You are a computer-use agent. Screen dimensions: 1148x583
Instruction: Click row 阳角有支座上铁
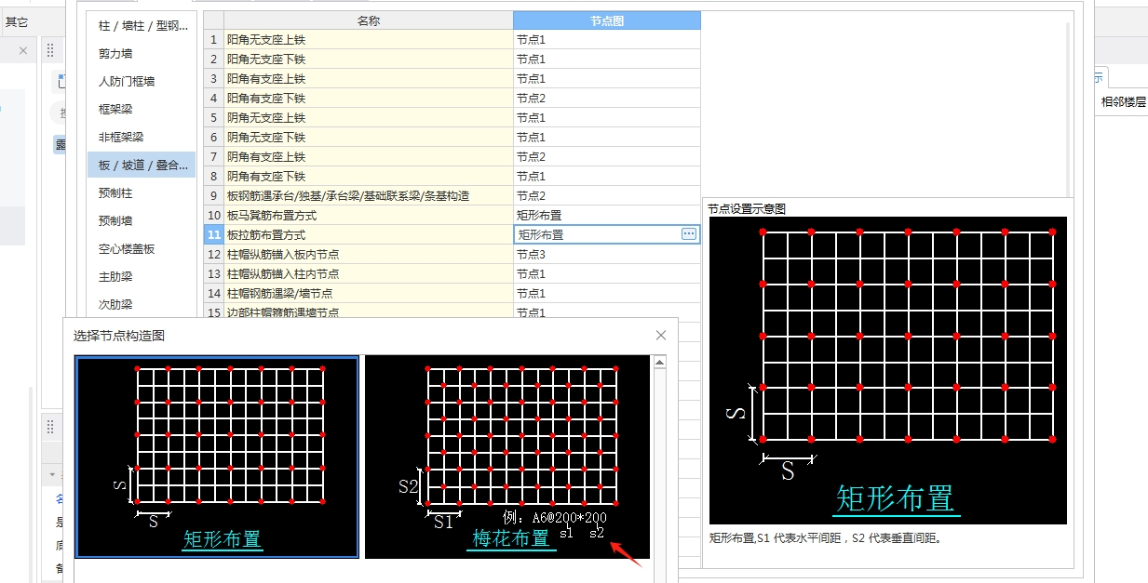pos(369,79)
